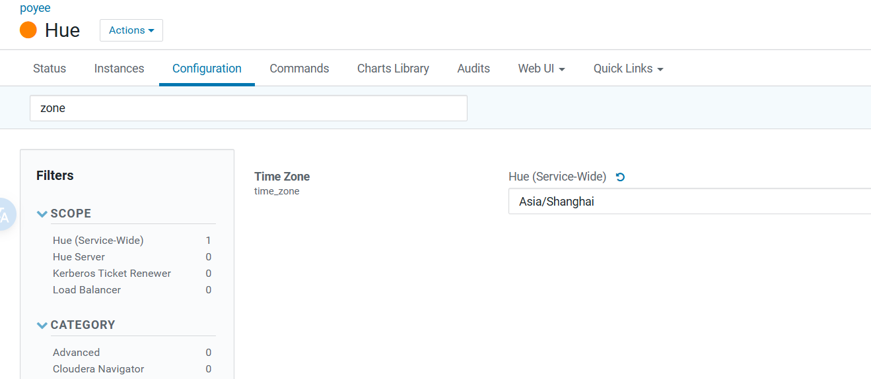Viewport: 871px width, 379px height.
Task: Filter by Kerberos Ticket Renewer scope
Action: click(112, 274)
